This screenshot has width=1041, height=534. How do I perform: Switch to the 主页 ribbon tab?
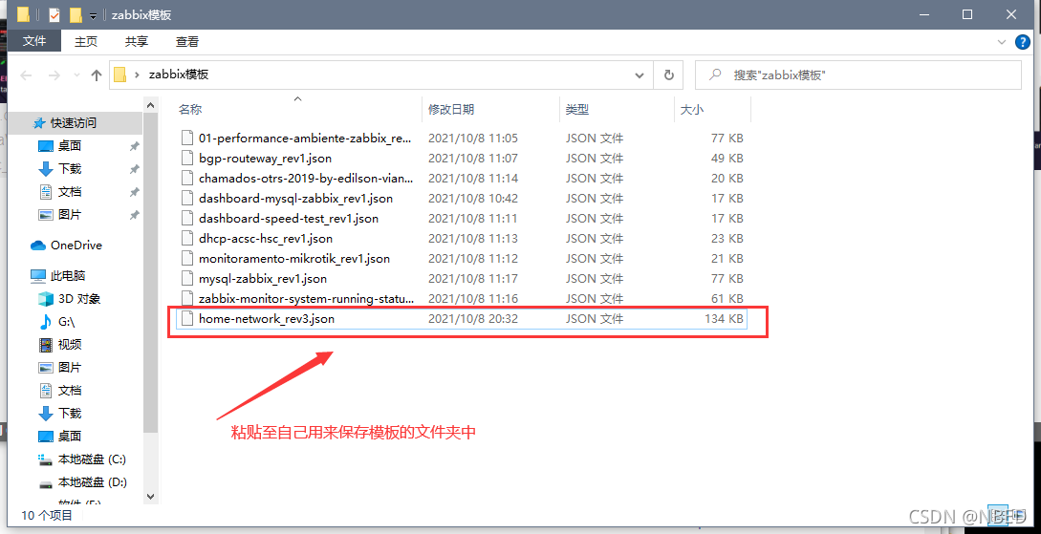pos(86,41)
